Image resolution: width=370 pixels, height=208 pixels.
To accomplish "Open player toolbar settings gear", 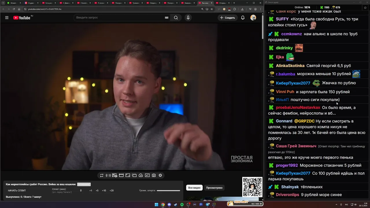I will [x=160, y=175].
